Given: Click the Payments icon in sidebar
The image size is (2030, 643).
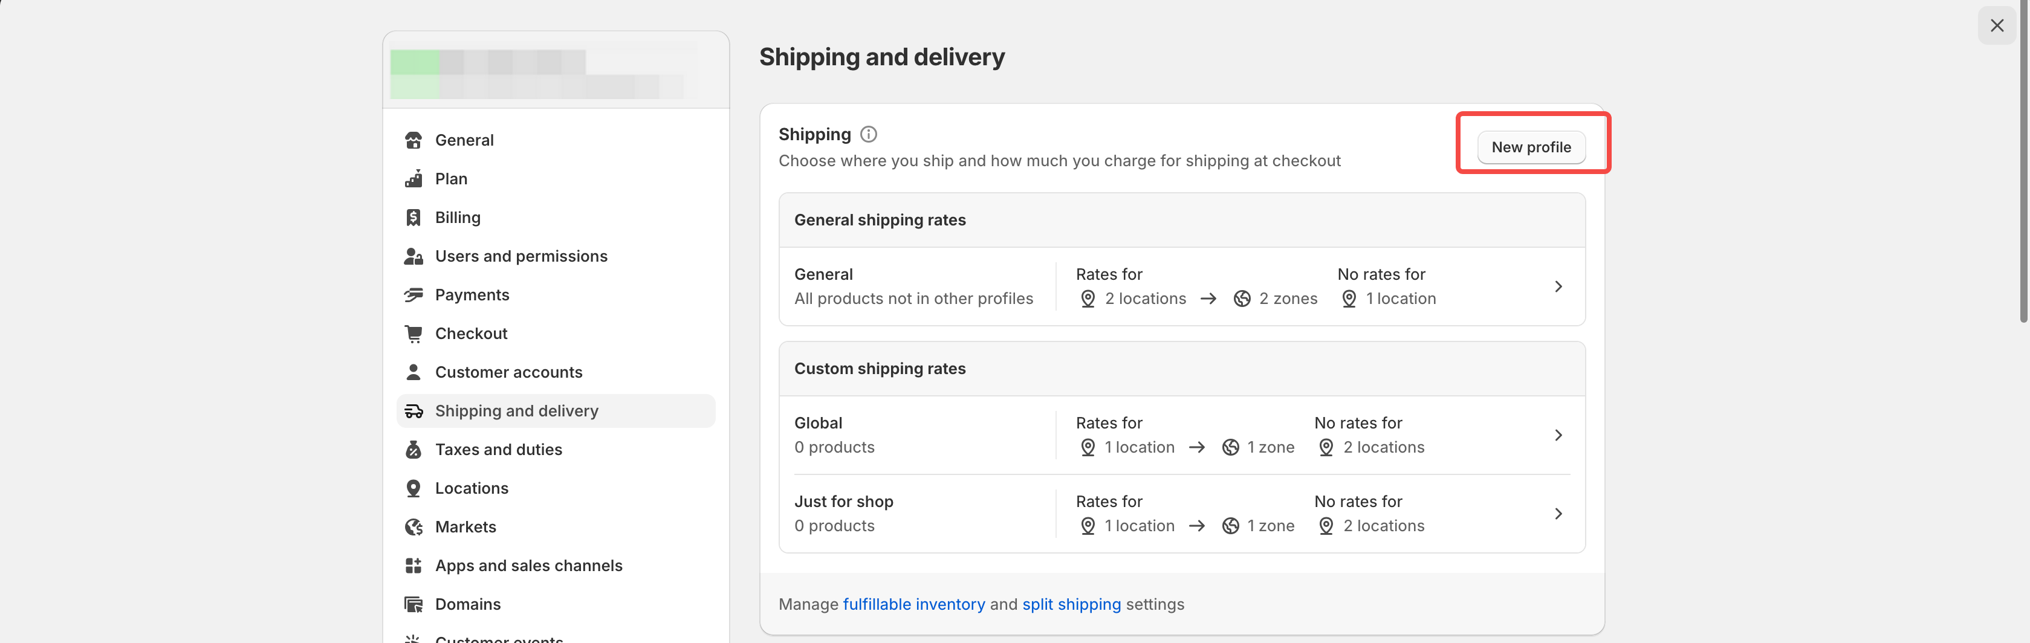Looking at the screenshot, I should [x=413, y=295].
